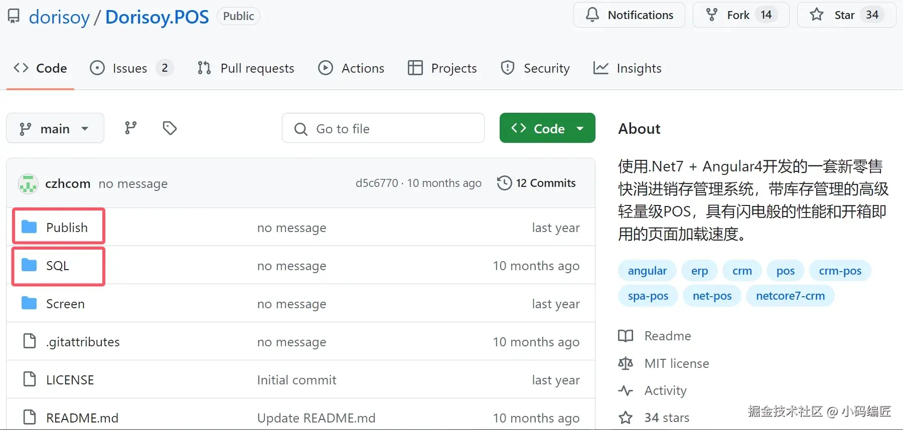Click '10 months ago' in SQL row
Viewport: 903px width, 430px height.
tap(536, 266)
